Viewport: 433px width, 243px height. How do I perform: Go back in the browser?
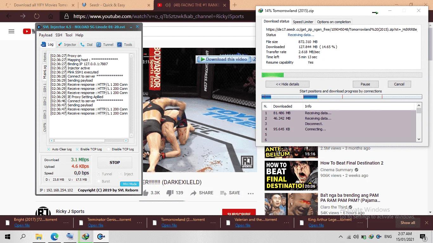pos(9,16)
